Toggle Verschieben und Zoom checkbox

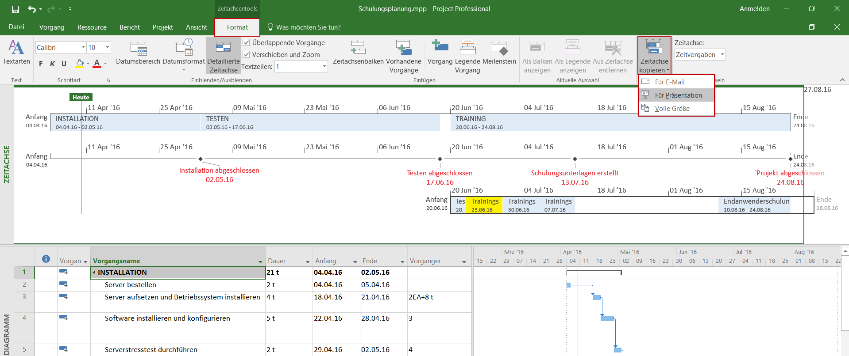point(247,55)
